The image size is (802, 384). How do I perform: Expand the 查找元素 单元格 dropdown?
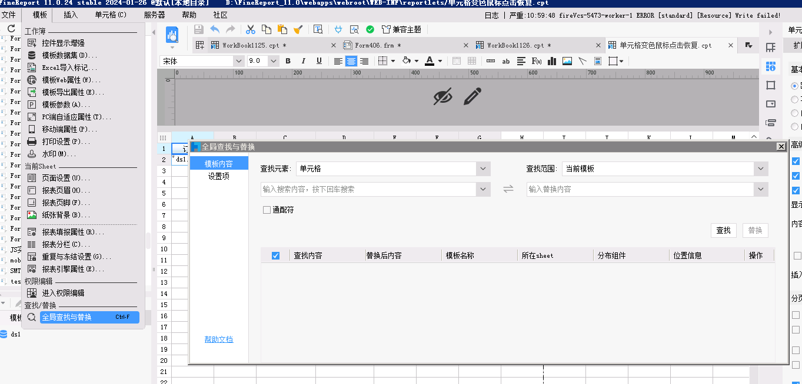click(483, 169)
